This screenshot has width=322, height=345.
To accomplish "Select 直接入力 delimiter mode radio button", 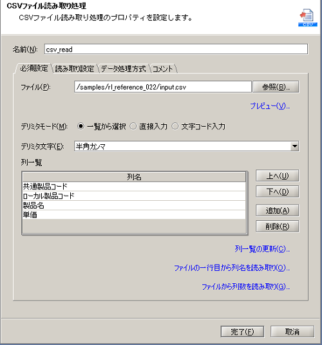I will click(x=133, y=126).
